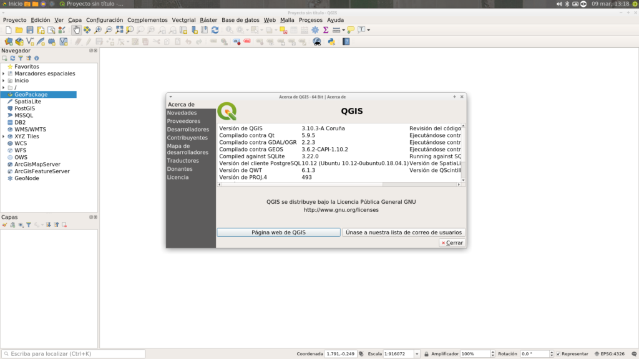Viewport: 639px width, 359px height.
Task: Refresh the Navegador browser panel
Action: [x=12, y=58]
